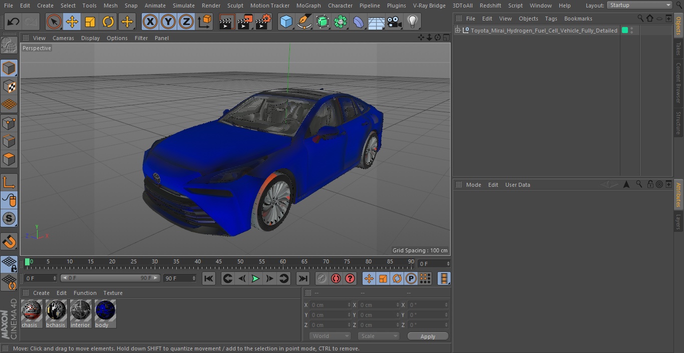Click the end frame 90 F stepper arrows
This screenshot has height=353, width=684.
click(x=193, y=278)
